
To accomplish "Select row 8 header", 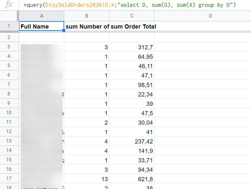I will 9,94.
